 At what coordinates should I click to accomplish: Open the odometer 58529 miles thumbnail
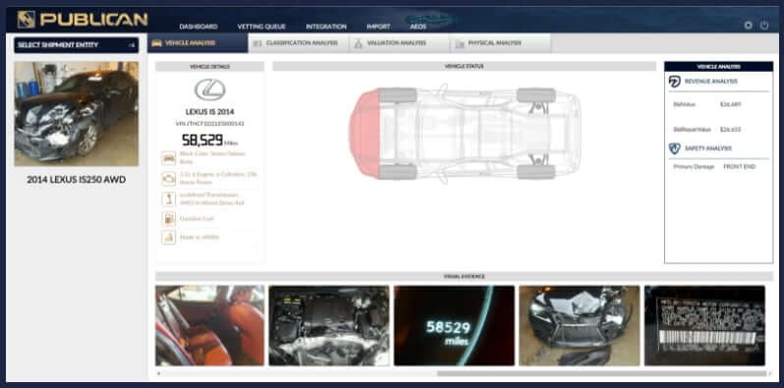(x=454, y=325)
